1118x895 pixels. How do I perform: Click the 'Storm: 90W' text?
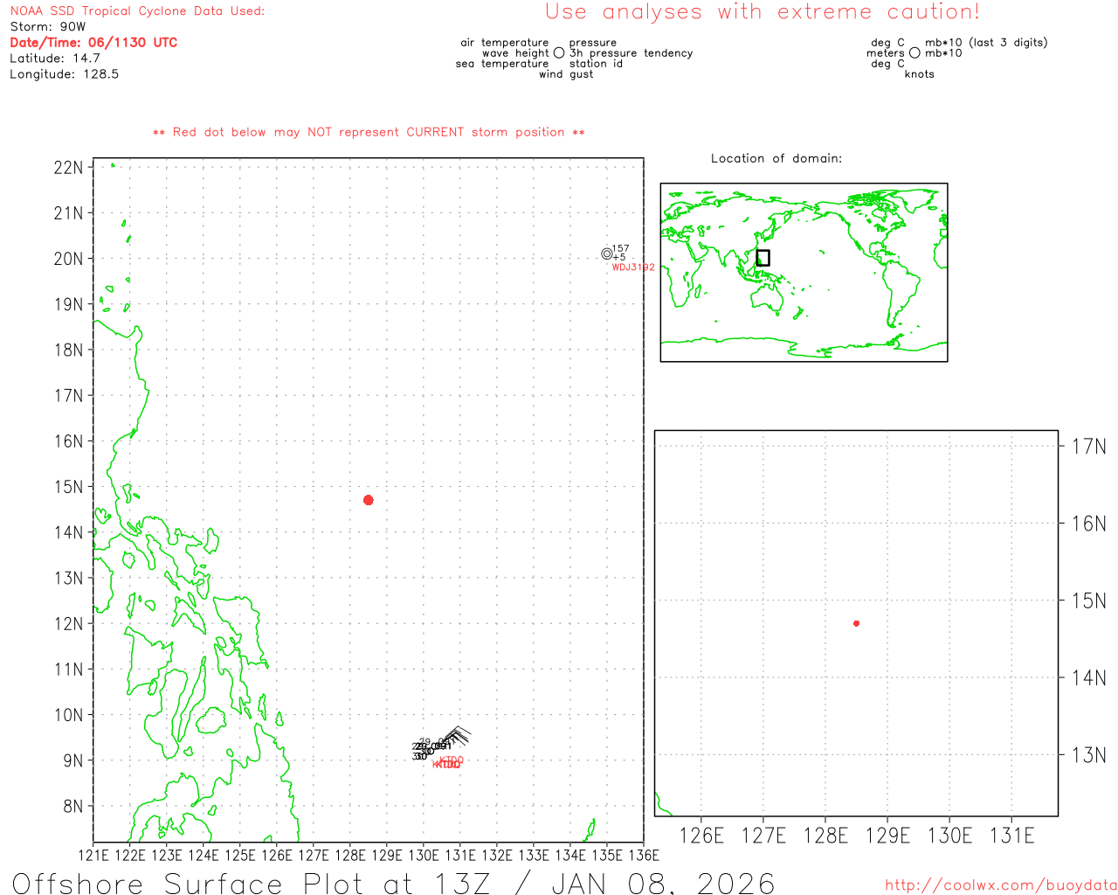48,27
